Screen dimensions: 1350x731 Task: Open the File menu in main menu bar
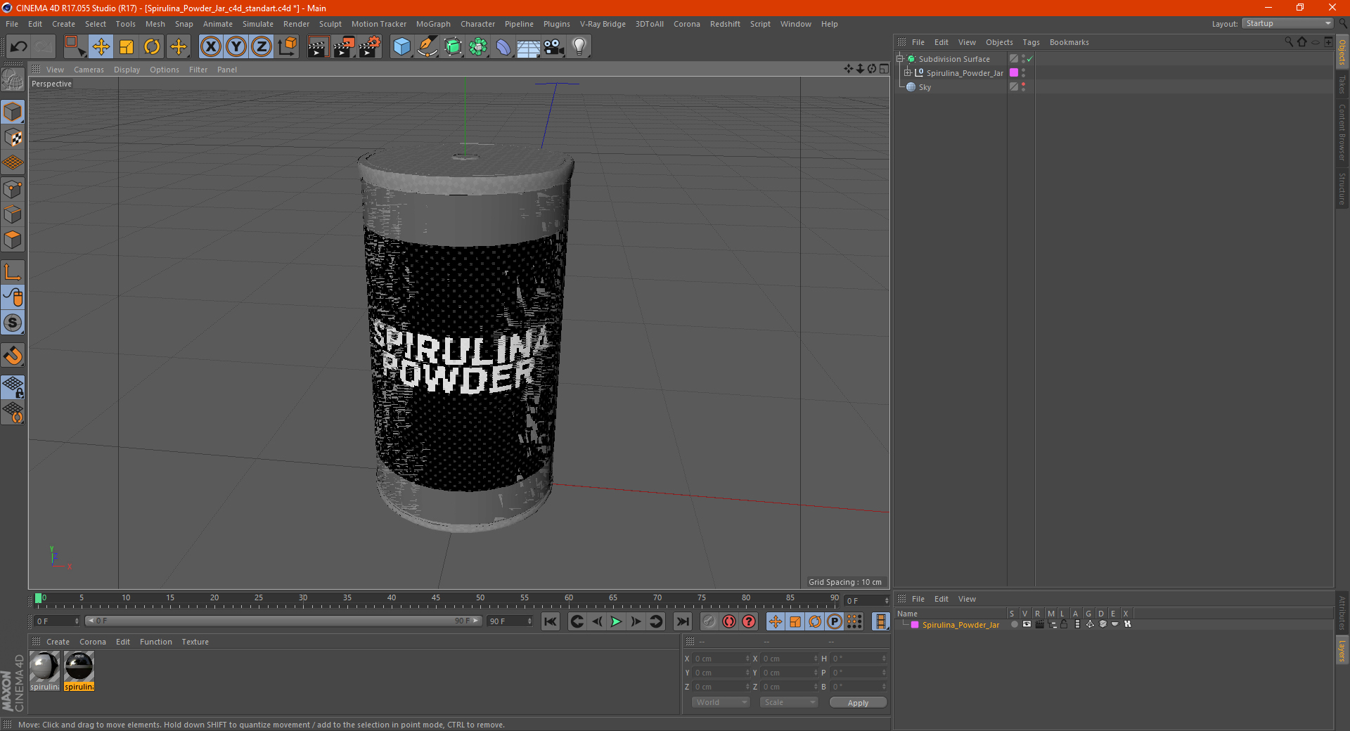pyautogui.click(x=12, y=24)
